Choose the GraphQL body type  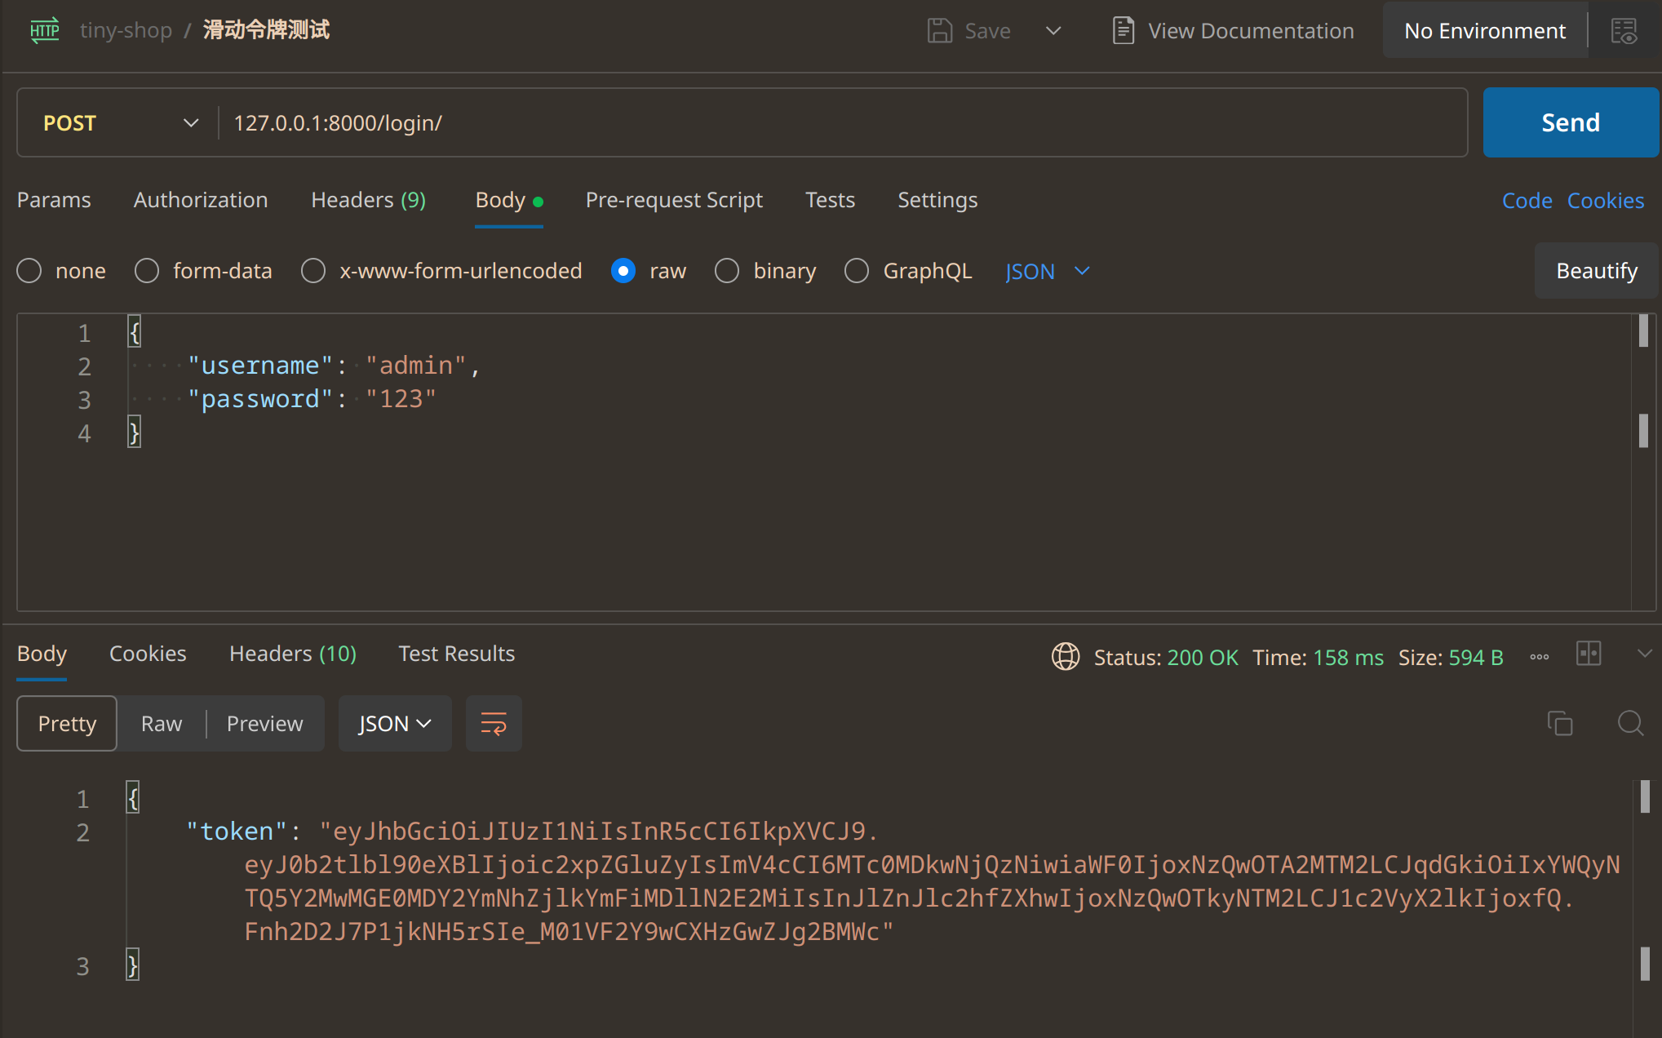[x=857, y=271]
